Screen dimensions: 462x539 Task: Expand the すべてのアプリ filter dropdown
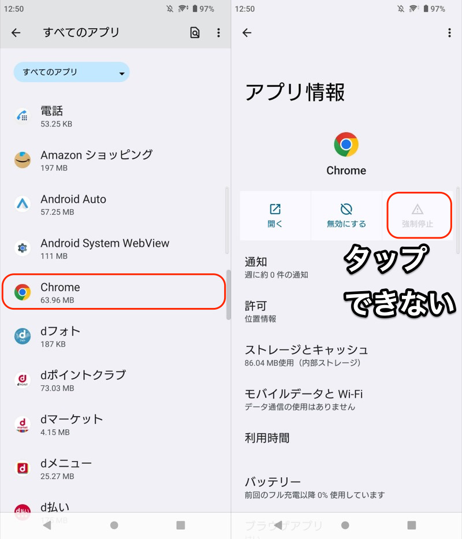click(72, 72)
